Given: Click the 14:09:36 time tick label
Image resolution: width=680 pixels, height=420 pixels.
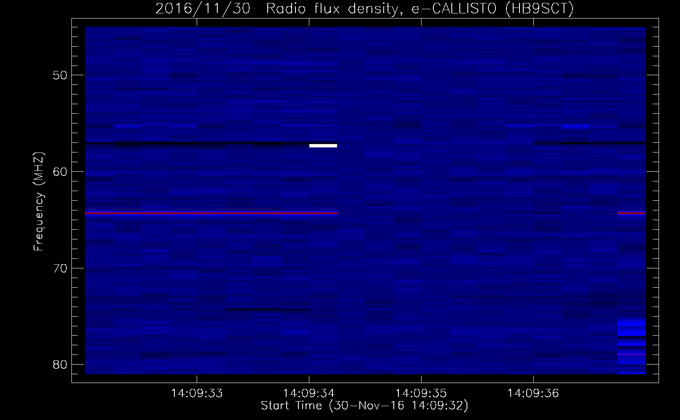Looking at the screenshot, I should coord(533,394).
